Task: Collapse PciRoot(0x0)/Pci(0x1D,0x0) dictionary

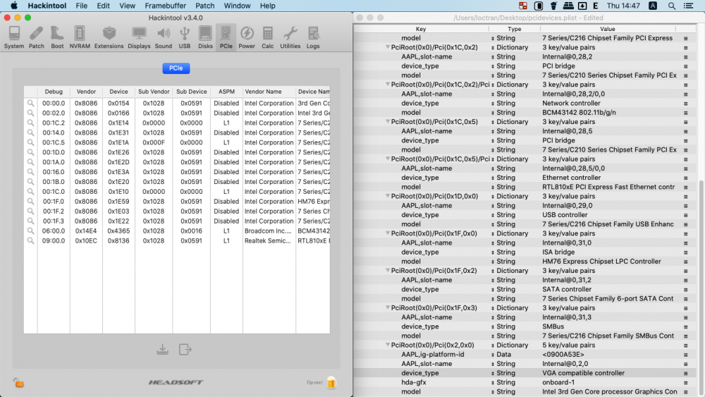Action: (x=388, y=196)
